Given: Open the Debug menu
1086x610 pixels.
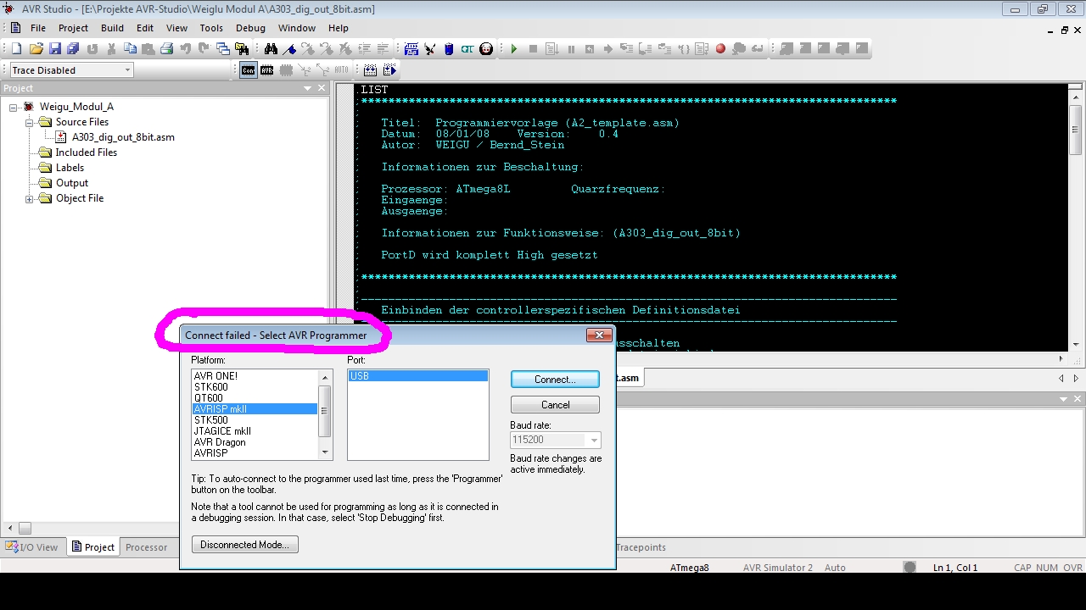Looking at the screenshot, I should click(250, 28).
